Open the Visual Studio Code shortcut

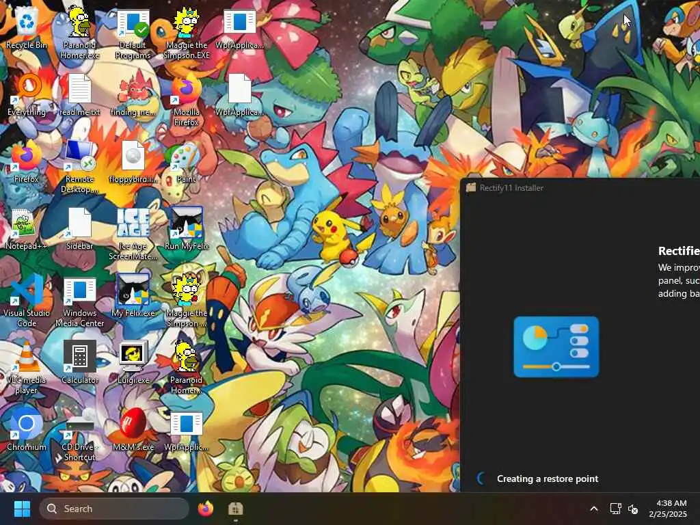pos(27,301)
